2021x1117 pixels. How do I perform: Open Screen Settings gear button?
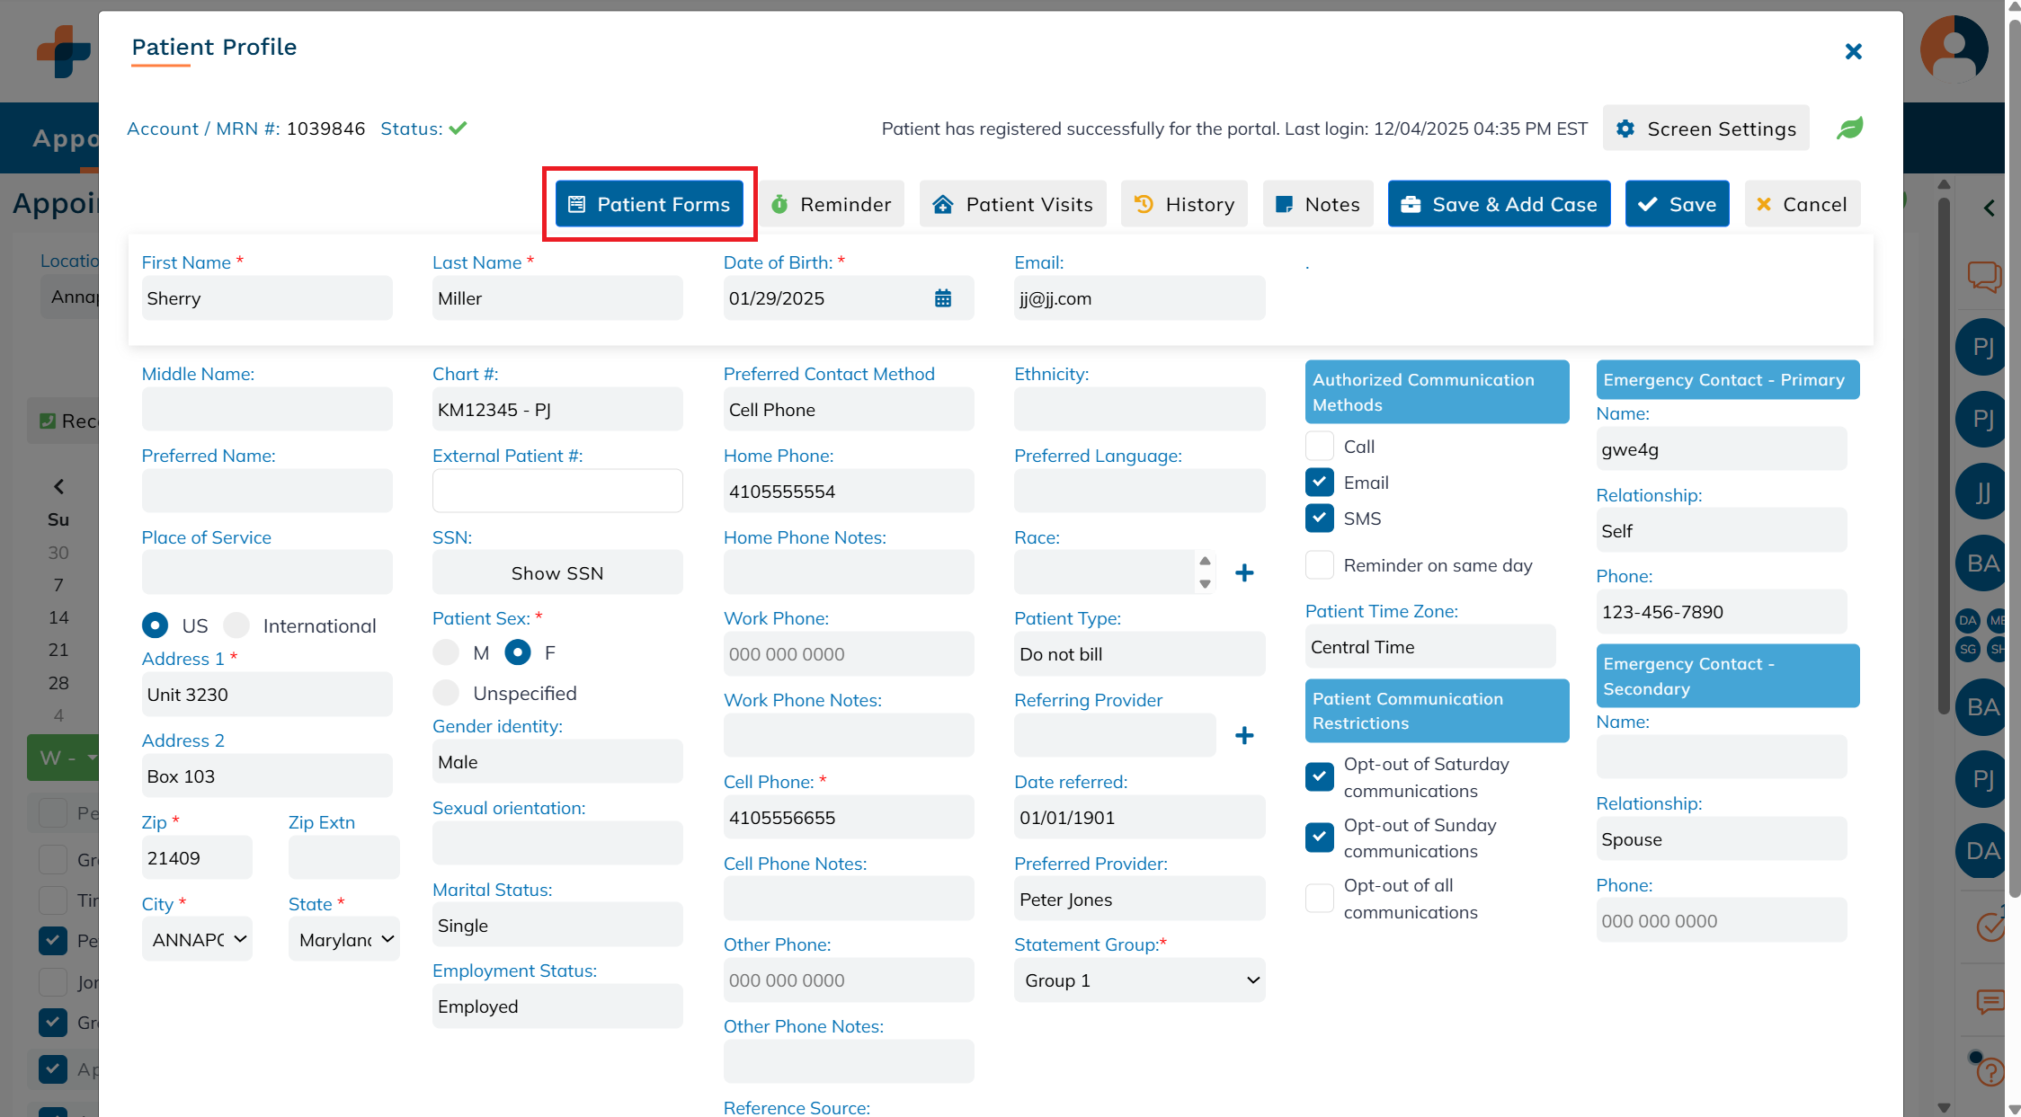[1705, 129]
